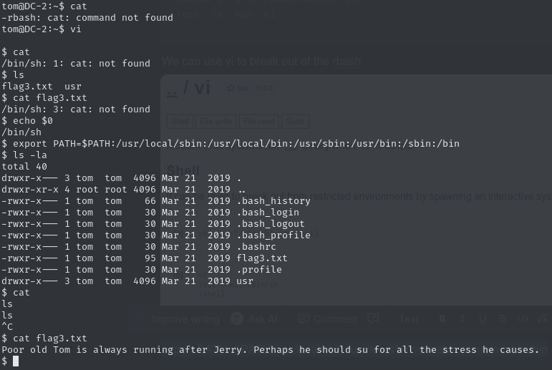The width and height of the screenshot is (552, 370).
Task: Click the .bashrc entry in listing
Action: click(x=256, y=246)
